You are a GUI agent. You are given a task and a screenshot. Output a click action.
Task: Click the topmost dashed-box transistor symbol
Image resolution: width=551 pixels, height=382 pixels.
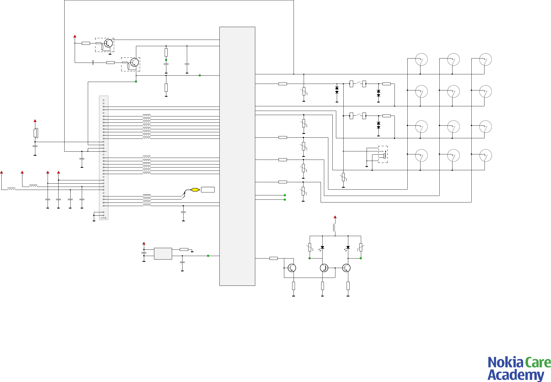click(108, 43)
